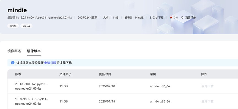Click the mindie page title
This screenshot has height=109, width=238.
(17, 10)
